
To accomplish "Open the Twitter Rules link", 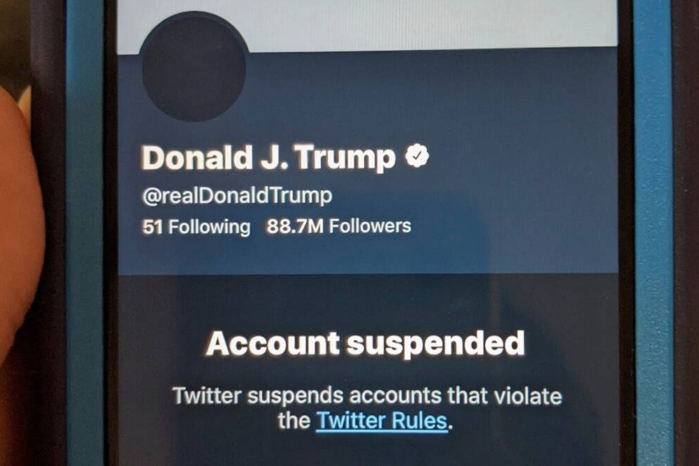I will pos(382,421).
